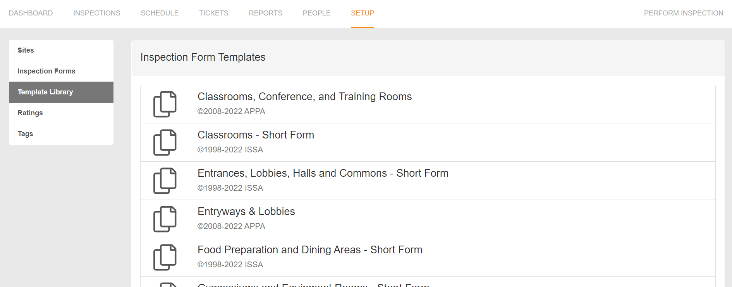732x287 pixels.
Task: Select the Entryways & Lobbies template row
Action: [x=349, y=219]
